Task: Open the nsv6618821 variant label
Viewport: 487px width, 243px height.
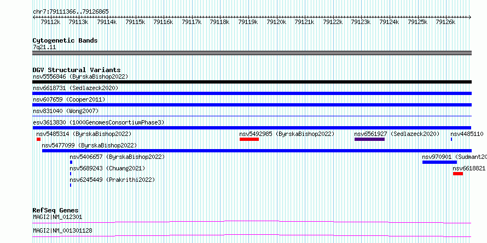Action: click(x=469, y=168)
